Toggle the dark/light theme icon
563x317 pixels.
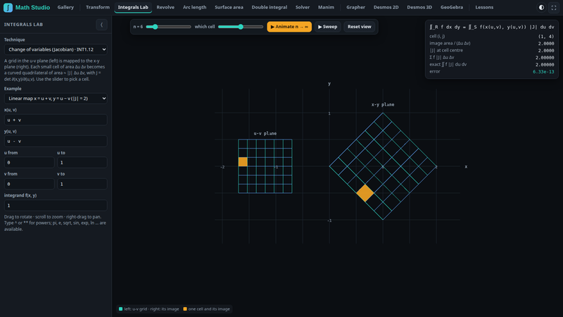(541, 7)
